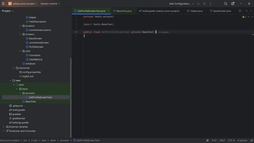
Task: Switch to the Helper.java tab
Action: point(194,11)
